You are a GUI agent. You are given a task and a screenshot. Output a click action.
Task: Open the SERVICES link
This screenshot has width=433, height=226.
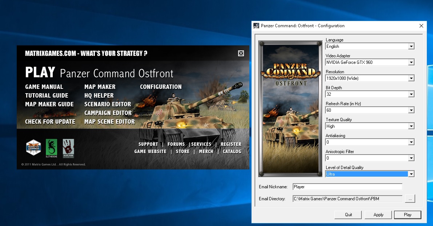point(201,144)
